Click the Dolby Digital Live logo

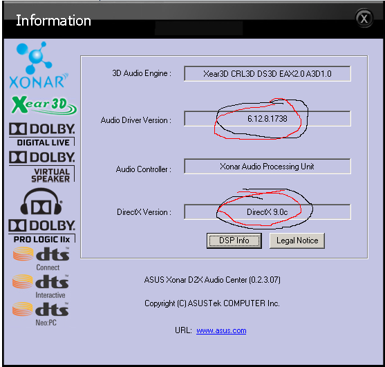pyautogui.click(x=42, y=134)
